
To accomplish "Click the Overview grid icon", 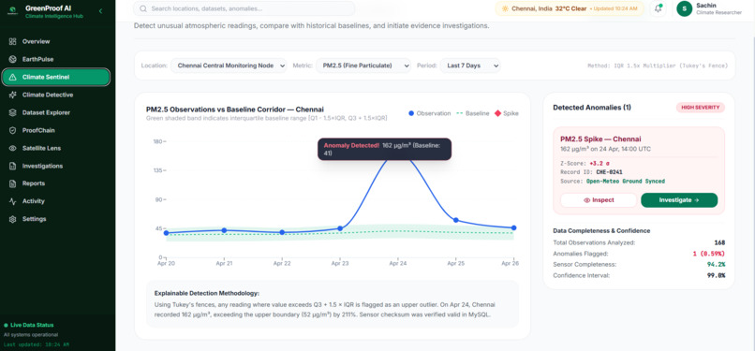I will coord(13,42).
